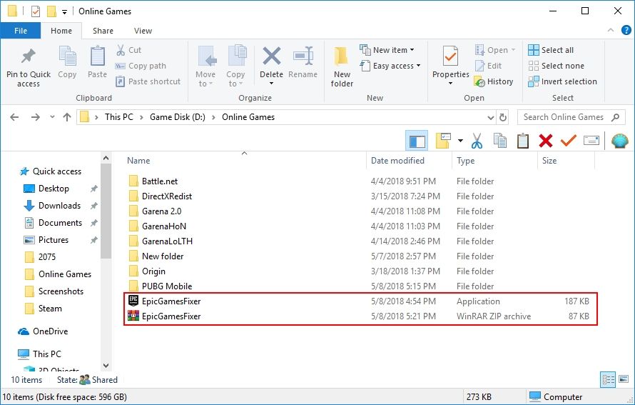
Task: Open Downloads in the navigation pane
Action: 59,206
